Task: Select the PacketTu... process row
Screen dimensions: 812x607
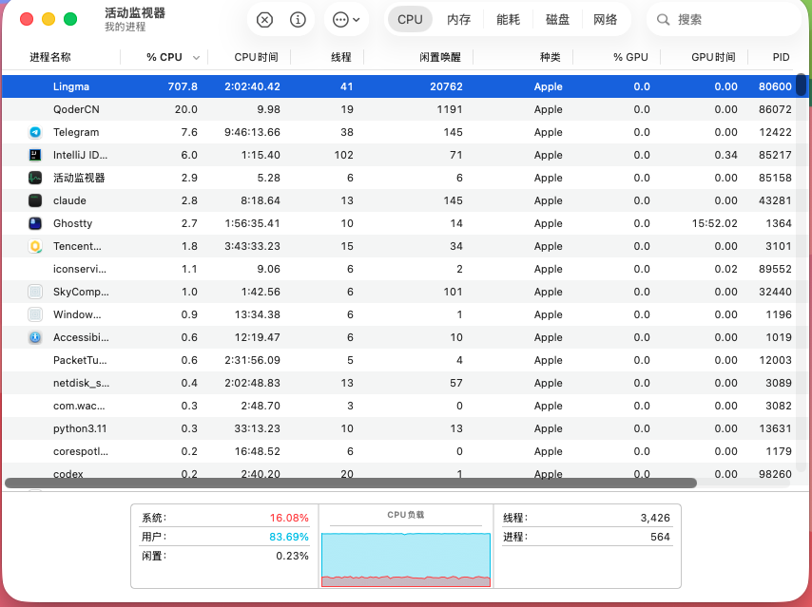Action: coord(398,360)
